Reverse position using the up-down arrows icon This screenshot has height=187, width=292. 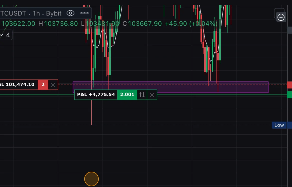pos(142,95)
